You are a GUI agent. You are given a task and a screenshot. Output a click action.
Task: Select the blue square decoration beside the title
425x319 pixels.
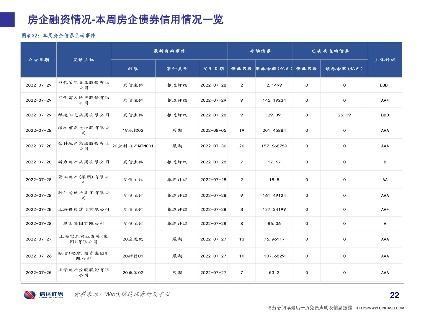[7, 20]
